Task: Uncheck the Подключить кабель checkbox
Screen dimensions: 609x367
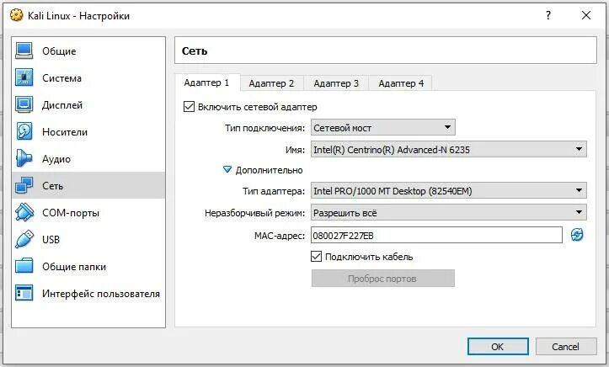Action: [x=317, y=257]
